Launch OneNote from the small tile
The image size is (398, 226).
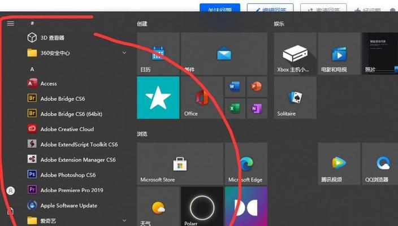[257, 108]
